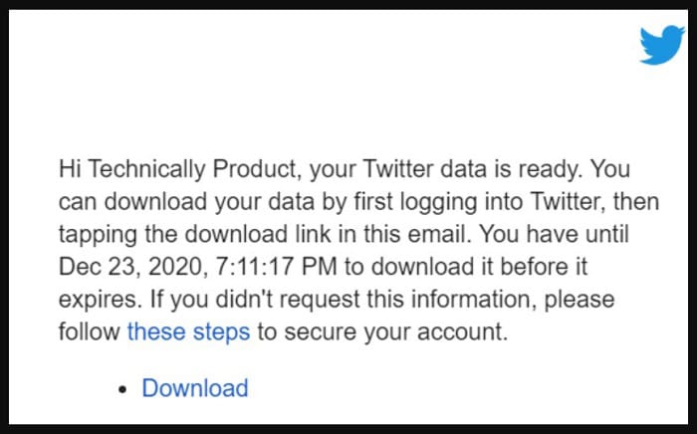Click 'your Twitter data is ready' text
Screen dimensions: 697x434
coord(446,169)
